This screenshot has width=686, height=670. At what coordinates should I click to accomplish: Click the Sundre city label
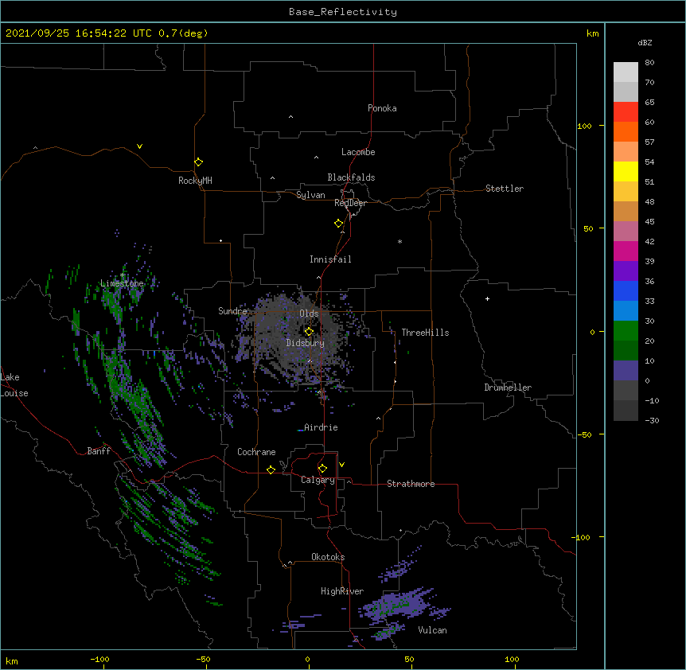[232, 311]
